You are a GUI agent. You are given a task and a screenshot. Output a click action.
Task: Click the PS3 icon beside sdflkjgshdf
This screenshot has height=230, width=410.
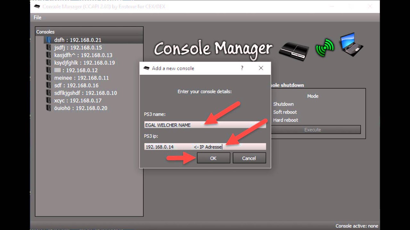point(48,93)
